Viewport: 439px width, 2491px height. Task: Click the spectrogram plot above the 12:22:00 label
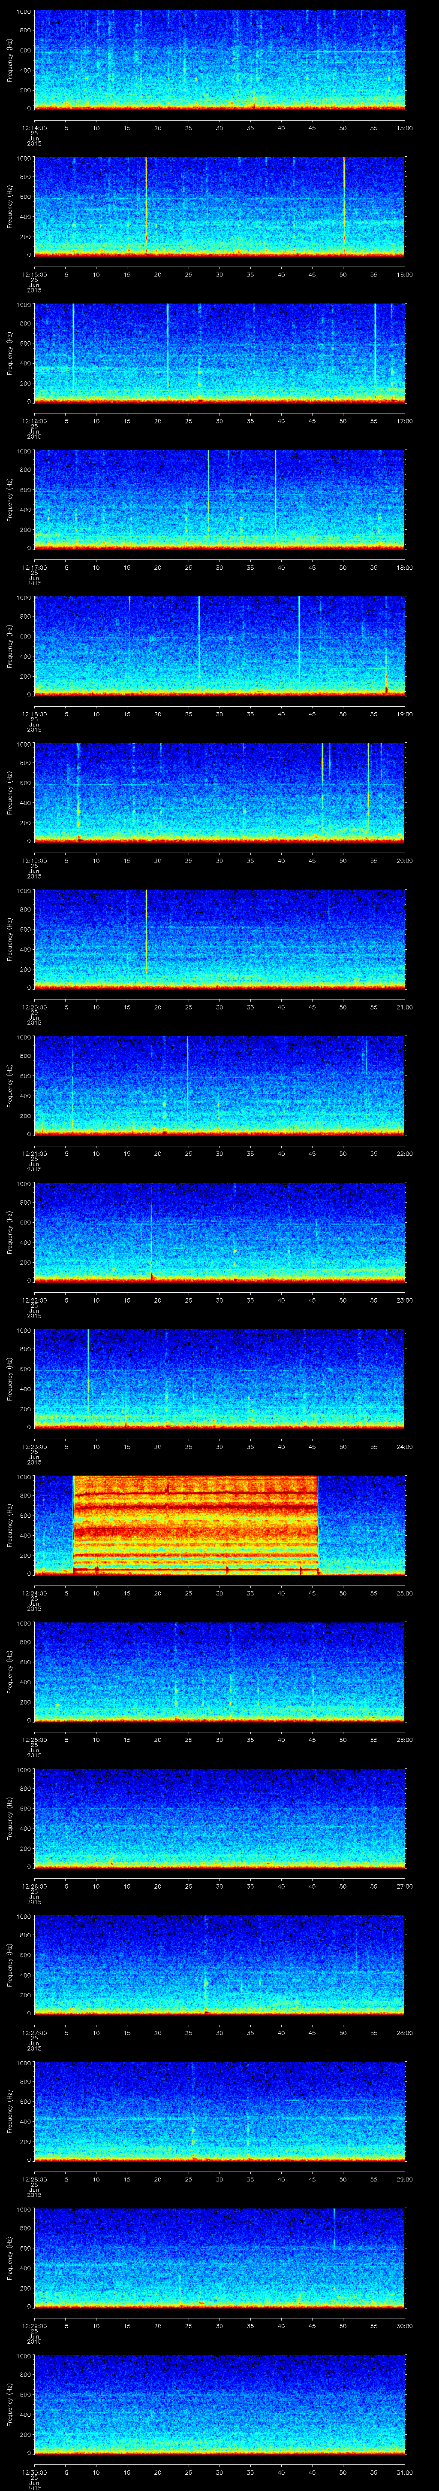(x=219, y=1233)
